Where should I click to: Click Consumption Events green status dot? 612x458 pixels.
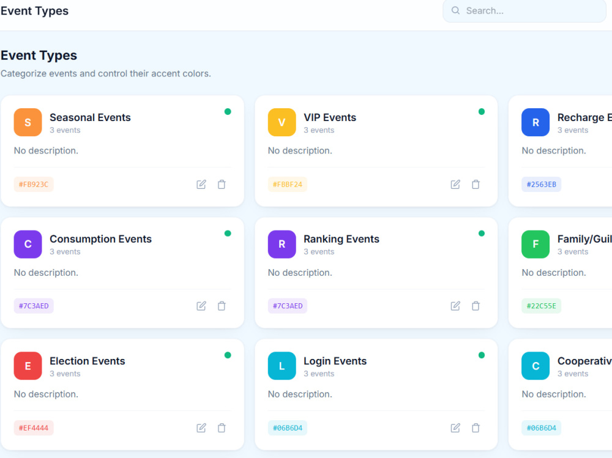tap(228, 234)
